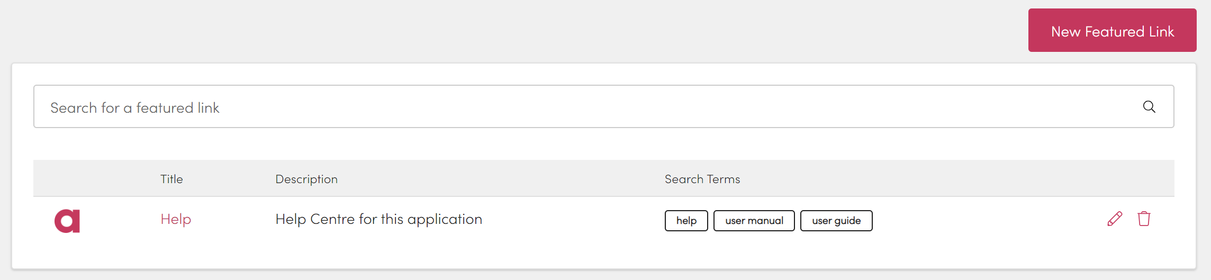Select the 'user manual' search term tag
Image resolution: width=1211 pixels, height=280 pixels.
tap(754, 221)
